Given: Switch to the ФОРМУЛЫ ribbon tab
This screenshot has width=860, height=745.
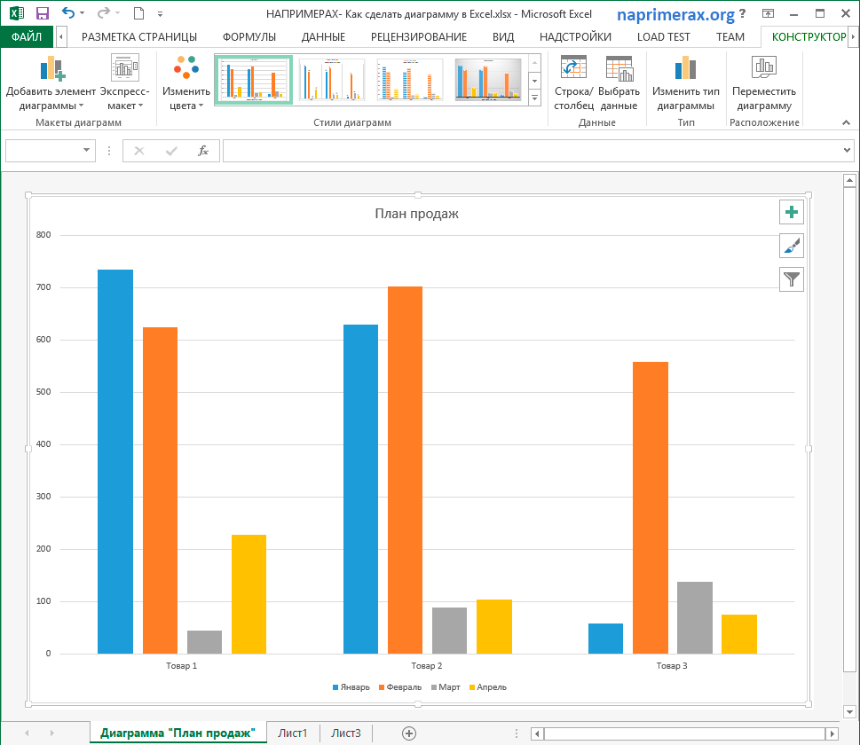Looking at the screenshot, I should pyautogui.click(x=249, y=36).
